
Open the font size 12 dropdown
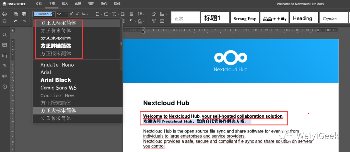(x=66, y=14)
